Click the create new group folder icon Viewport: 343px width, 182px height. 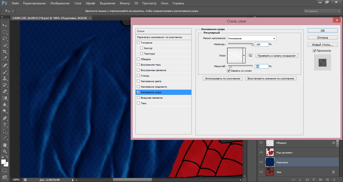click(x=321, y=179)
